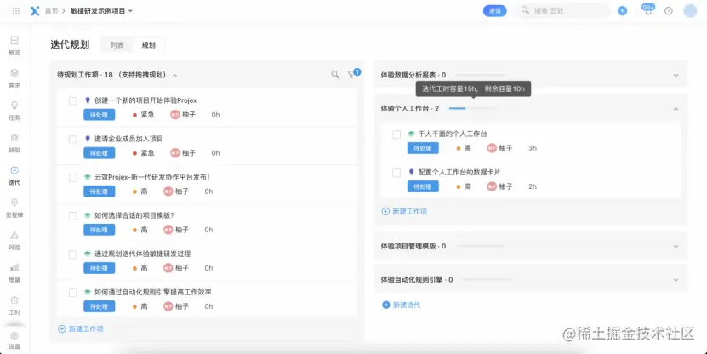Expand the 体验自动化规则引擎 iteration

click(676, 280)
